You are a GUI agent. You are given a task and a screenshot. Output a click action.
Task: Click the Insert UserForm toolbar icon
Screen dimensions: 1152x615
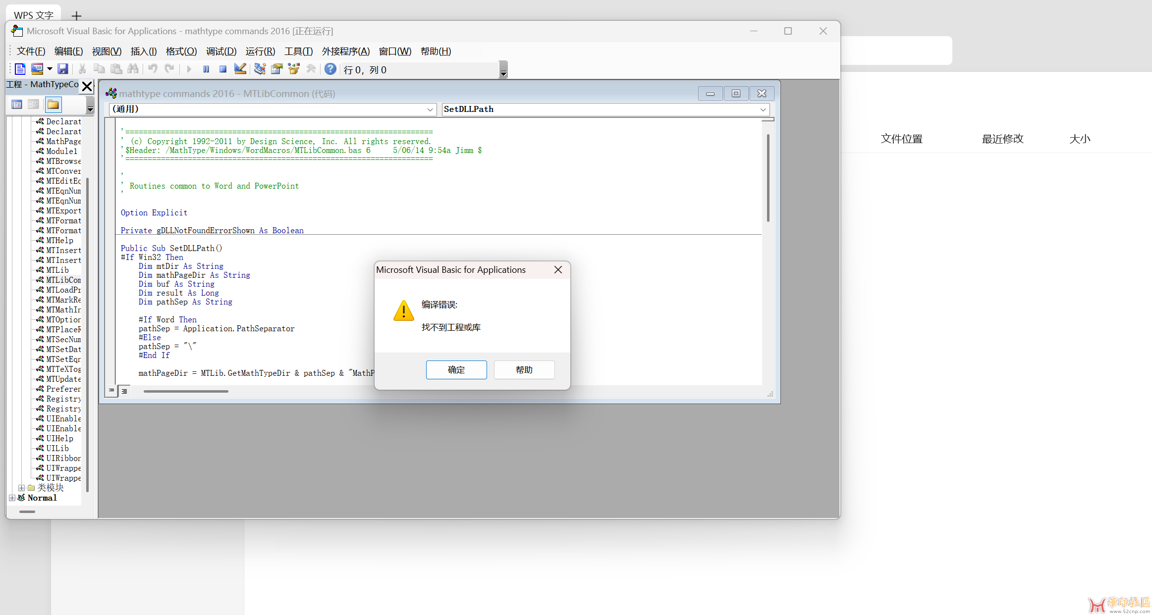click(x=37, y=69)
